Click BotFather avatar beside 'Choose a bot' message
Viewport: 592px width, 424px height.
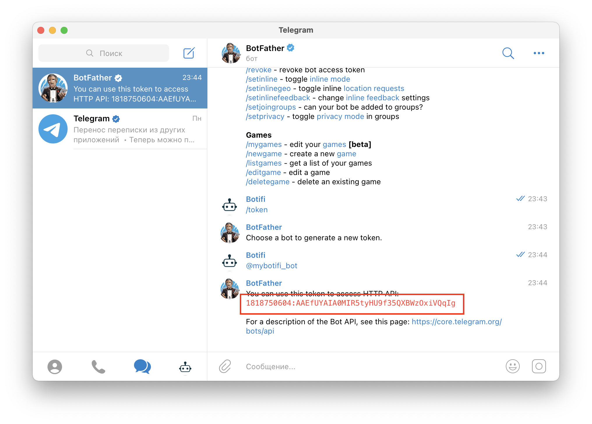pyautogui.click(x=230, y=233)
